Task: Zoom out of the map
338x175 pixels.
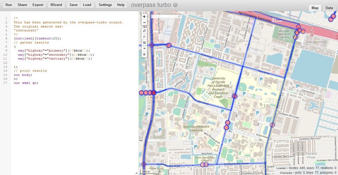Action: 144,23
